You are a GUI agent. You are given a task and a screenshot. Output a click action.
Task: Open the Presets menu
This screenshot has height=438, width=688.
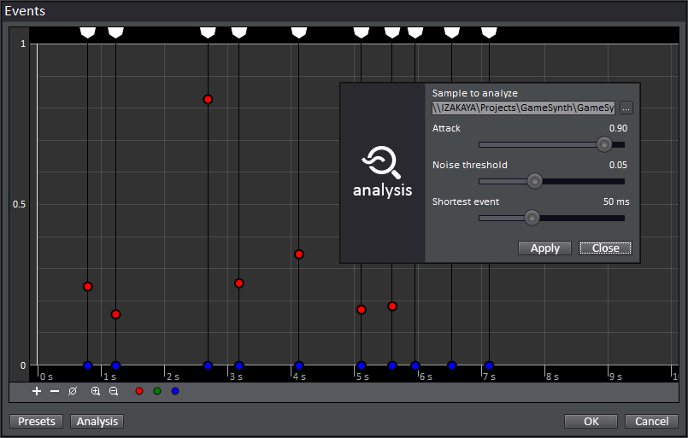click(x=37, y=421)
